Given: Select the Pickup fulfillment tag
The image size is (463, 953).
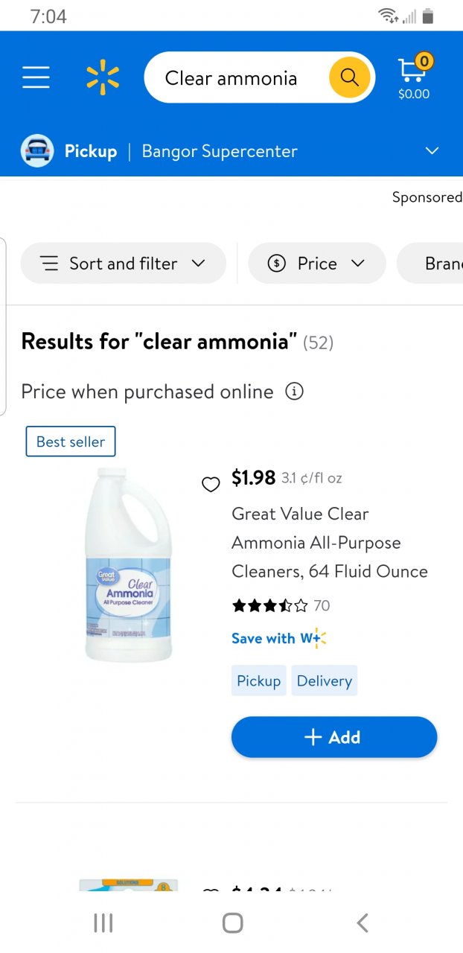Looking at the screenshot, I should (258, 681).
